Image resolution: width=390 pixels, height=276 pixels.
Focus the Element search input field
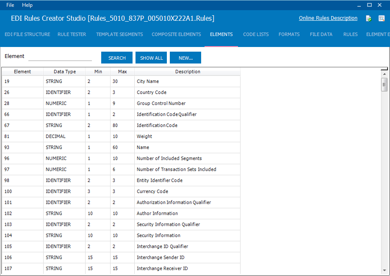pyautogui.click(x=60, y=57)
